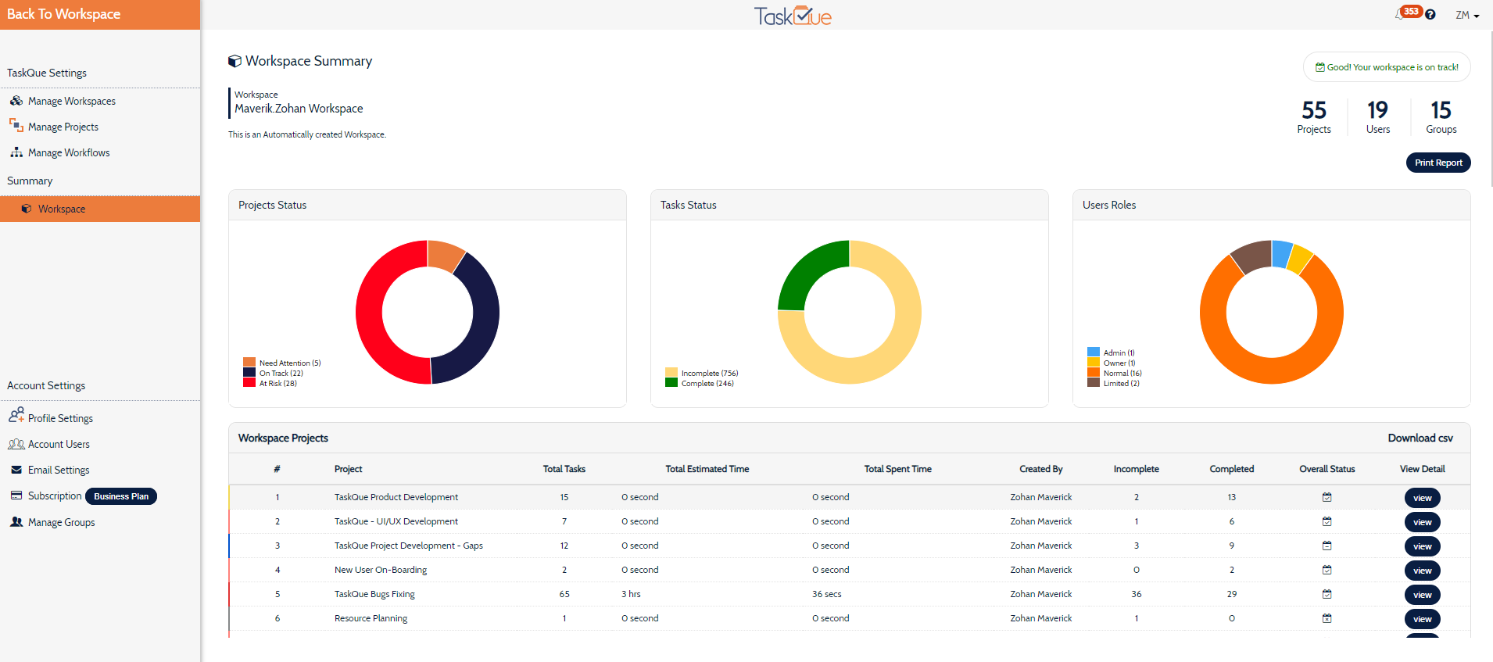
Task: Click overall status icon for Resource Planning
Action: tap(1327, 618)
